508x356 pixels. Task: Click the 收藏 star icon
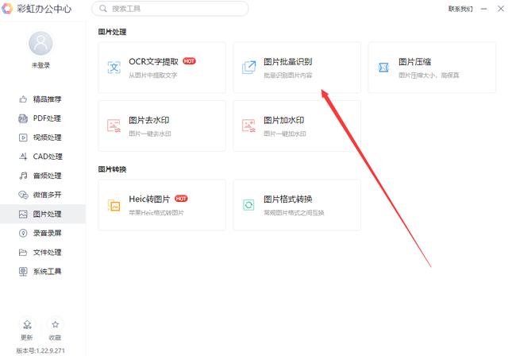click(55, 324)
